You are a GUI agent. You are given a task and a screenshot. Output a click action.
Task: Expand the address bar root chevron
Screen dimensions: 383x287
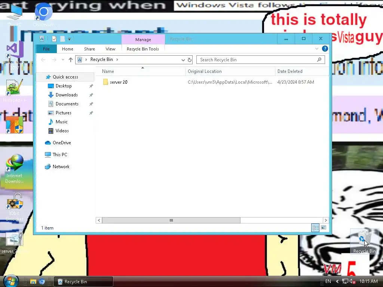click(86, 59)
